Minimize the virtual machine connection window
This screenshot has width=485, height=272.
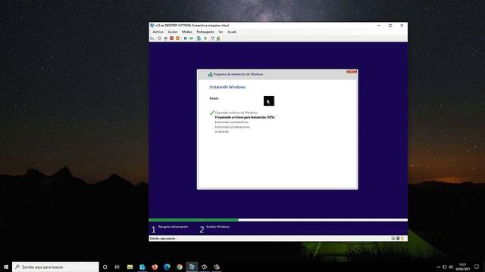379,26
